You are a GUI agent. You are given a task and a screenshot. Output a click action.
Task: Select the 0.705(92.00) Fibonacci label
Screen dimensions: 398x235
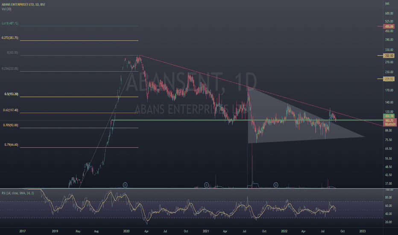11,125
